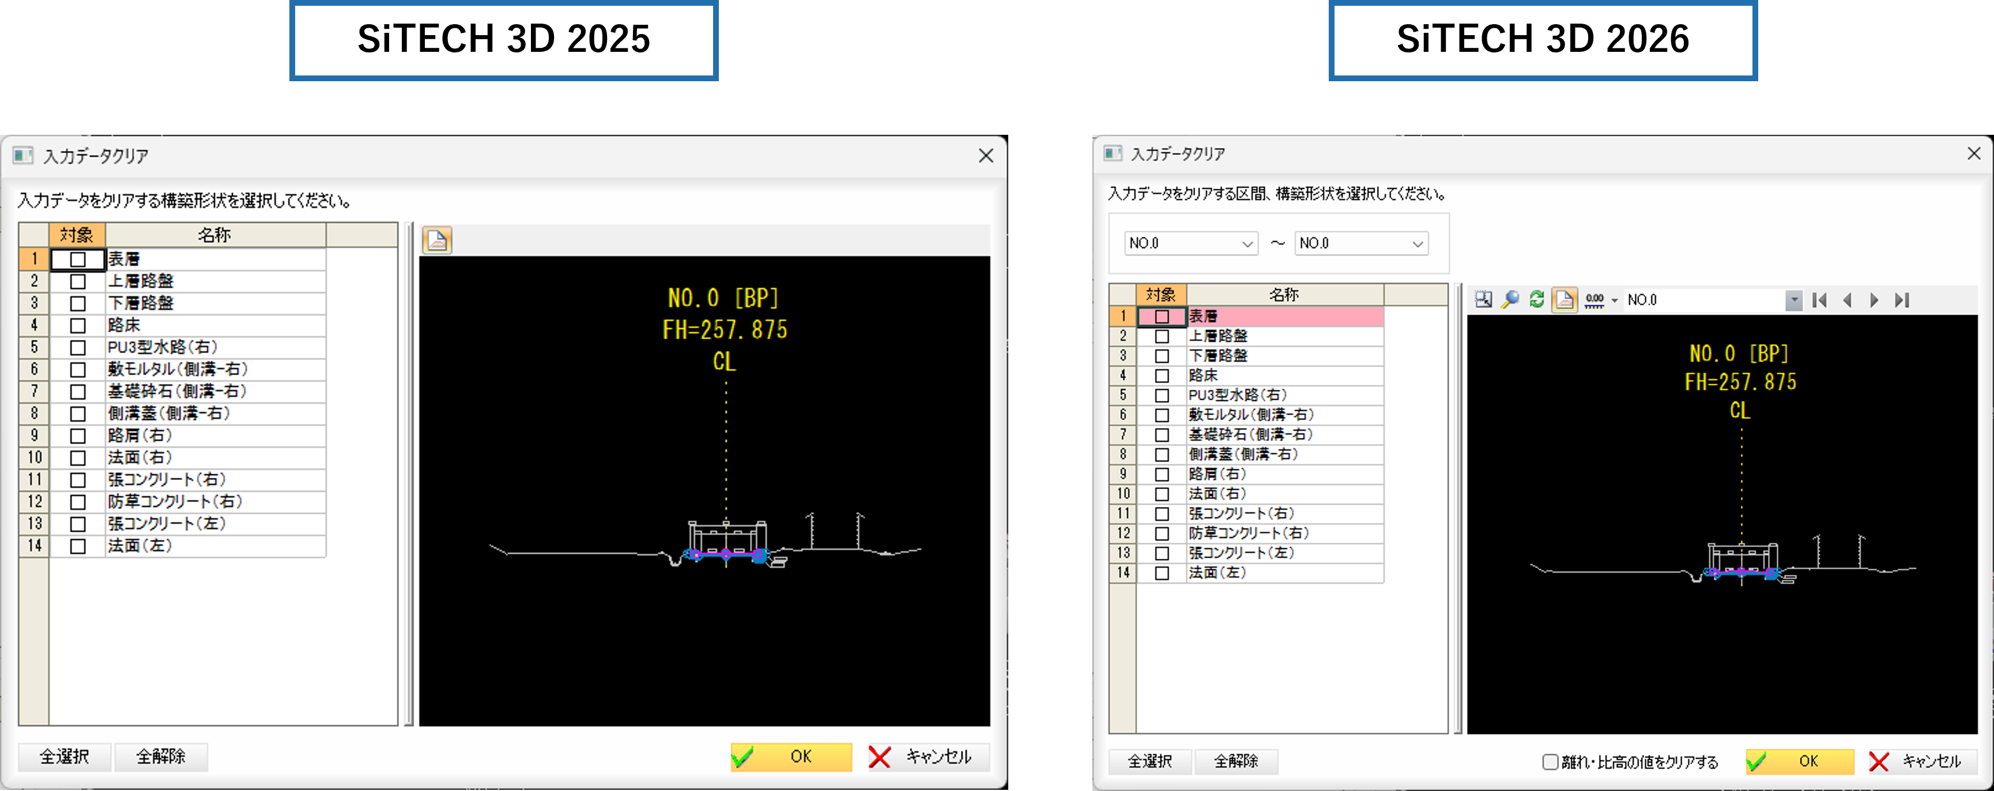Screen dimensions: 1994x791
Task: Select 法面(左) name in the 2026 list
Action: [x=1285, y=573]
